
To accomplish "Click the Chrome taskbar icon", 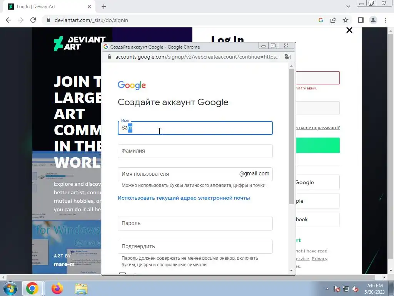I will click(x=32, y=288).
